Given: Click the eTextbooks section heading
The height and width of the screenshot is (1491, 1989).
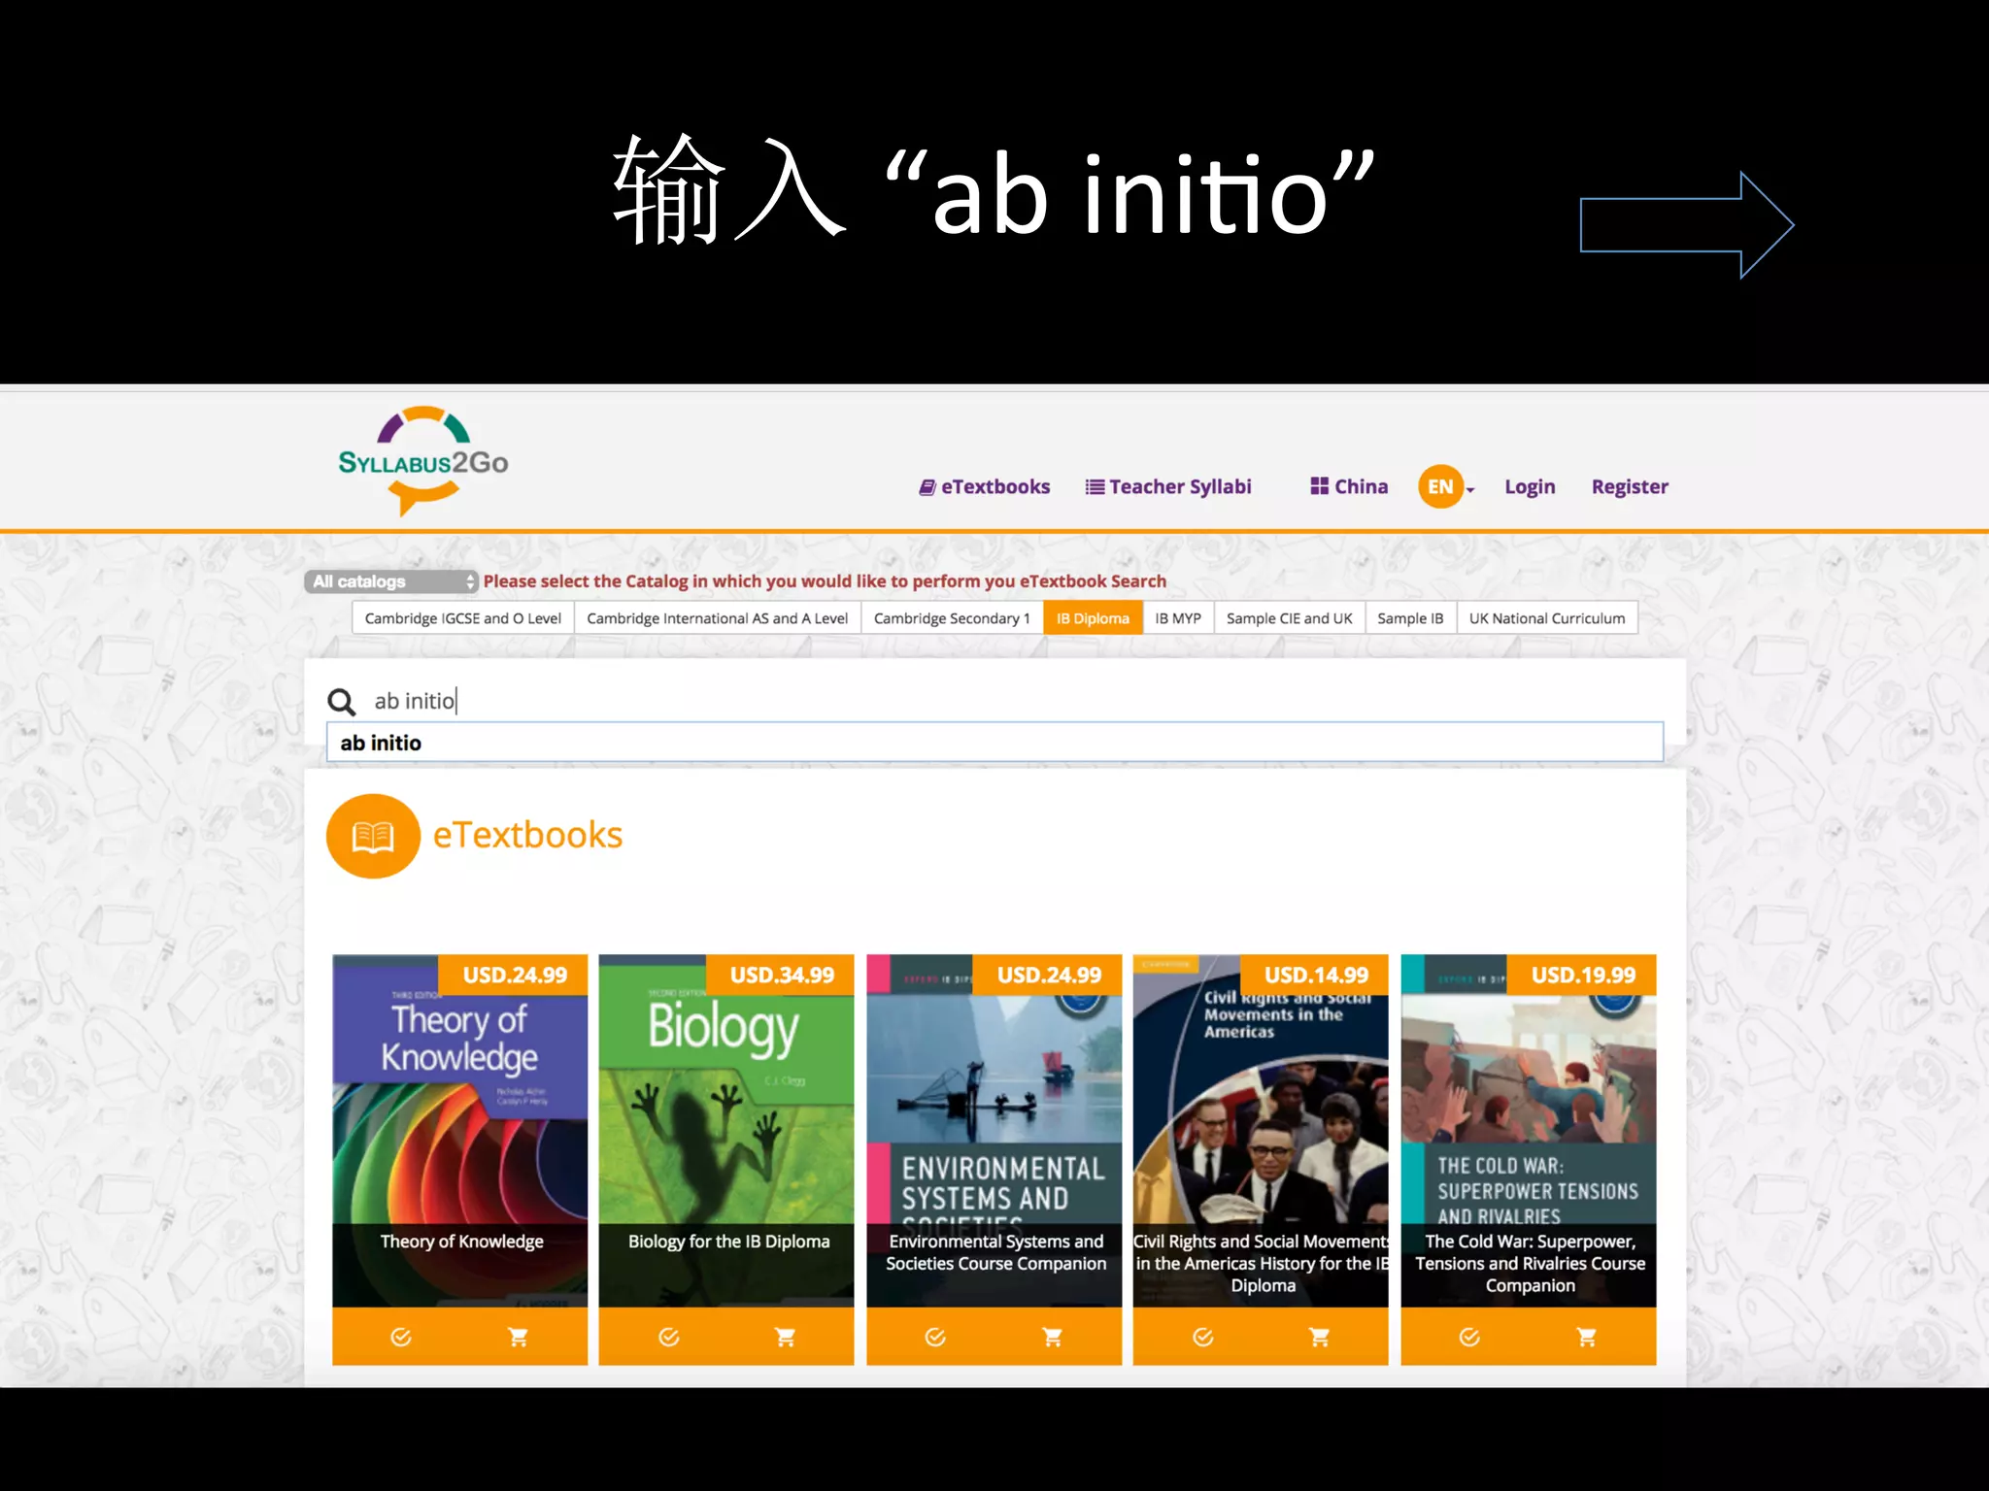Looking at the screenshot, I should tap(527, 835).
